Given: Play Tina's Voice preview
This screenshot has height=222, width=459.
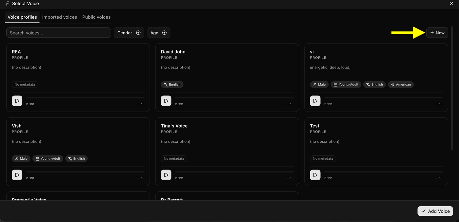Looking at the screenshot, I should [166, 175].
